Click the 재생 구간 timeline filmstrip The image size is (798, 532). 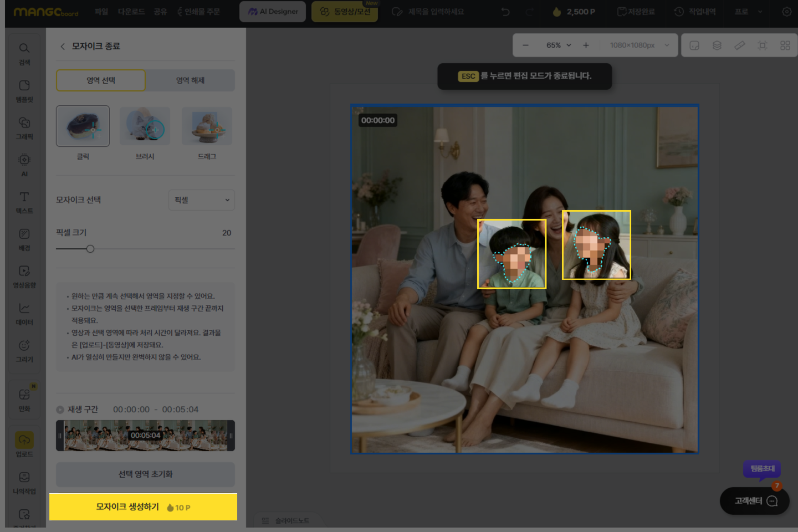coord(145,436)
